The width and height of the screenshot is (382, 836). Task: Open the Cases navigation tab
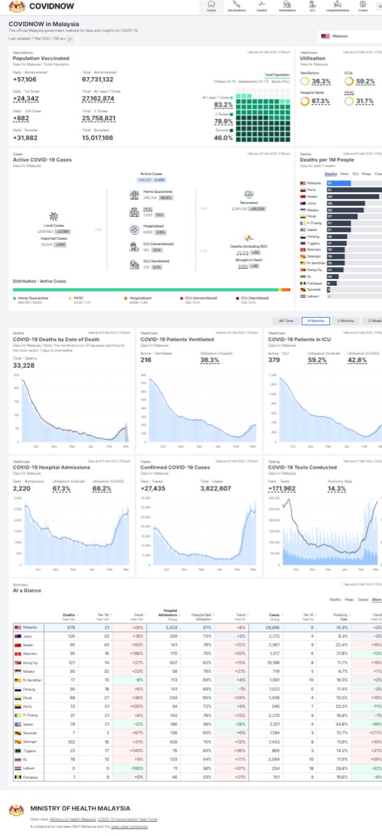(363, 7)
